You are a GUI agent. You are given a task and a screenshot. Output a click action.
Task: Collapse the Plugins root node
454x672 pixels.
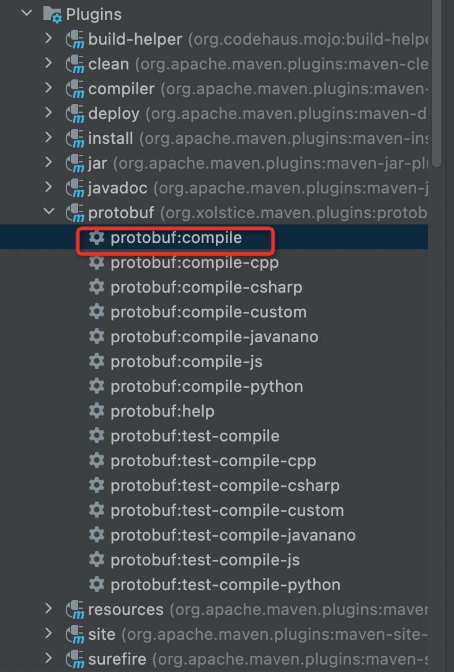coord(26,12)
